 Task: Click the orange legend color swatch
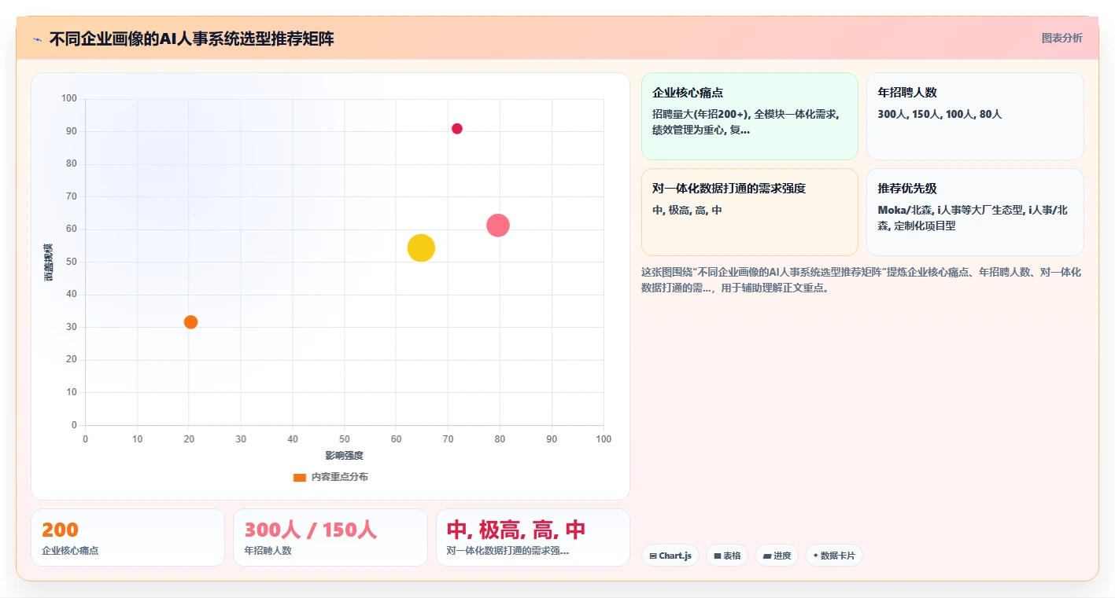coord(299,477)
